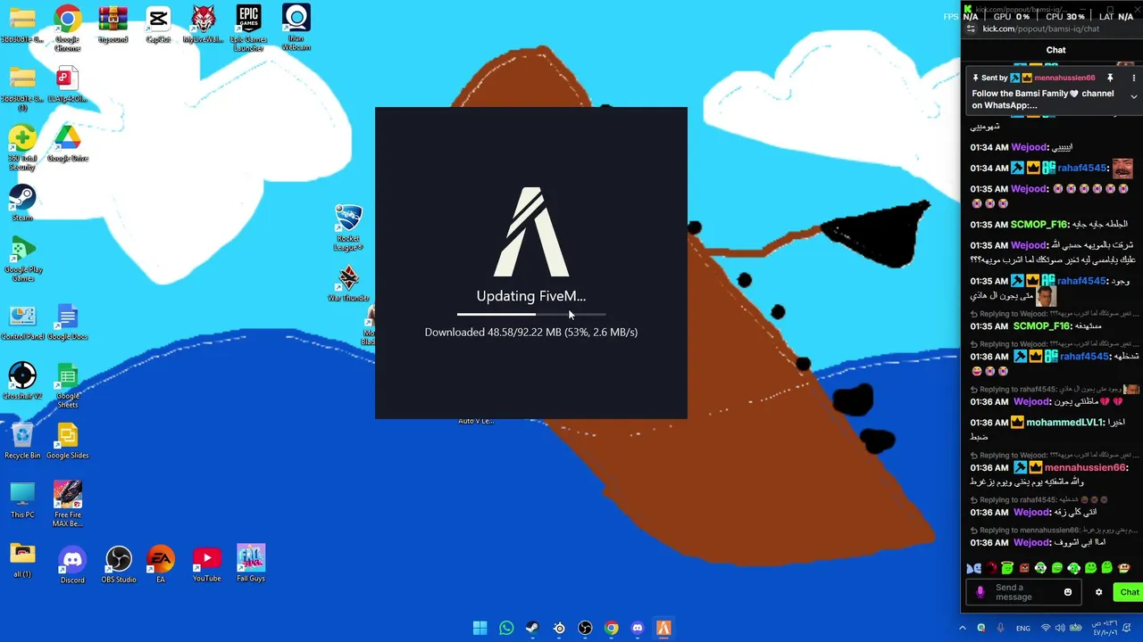Open the EA app desktop shortcut

(x=161, y=564)
